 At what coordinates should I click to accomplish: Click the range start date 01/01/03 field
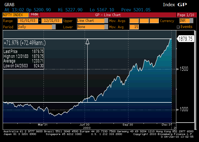28,21
